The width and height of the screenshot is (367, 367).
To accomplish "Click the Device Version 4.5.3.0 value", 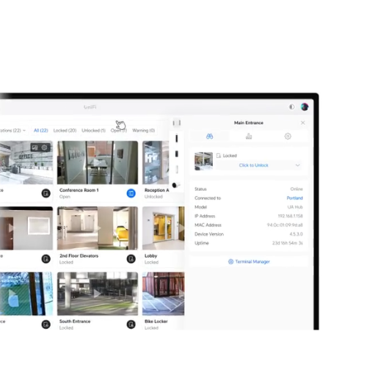I will [296, 234].
